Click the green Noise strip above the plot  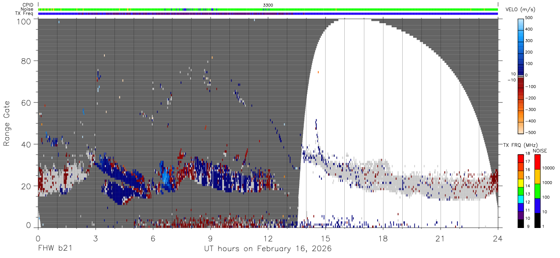pyautogui.click(x=268, y=9)
